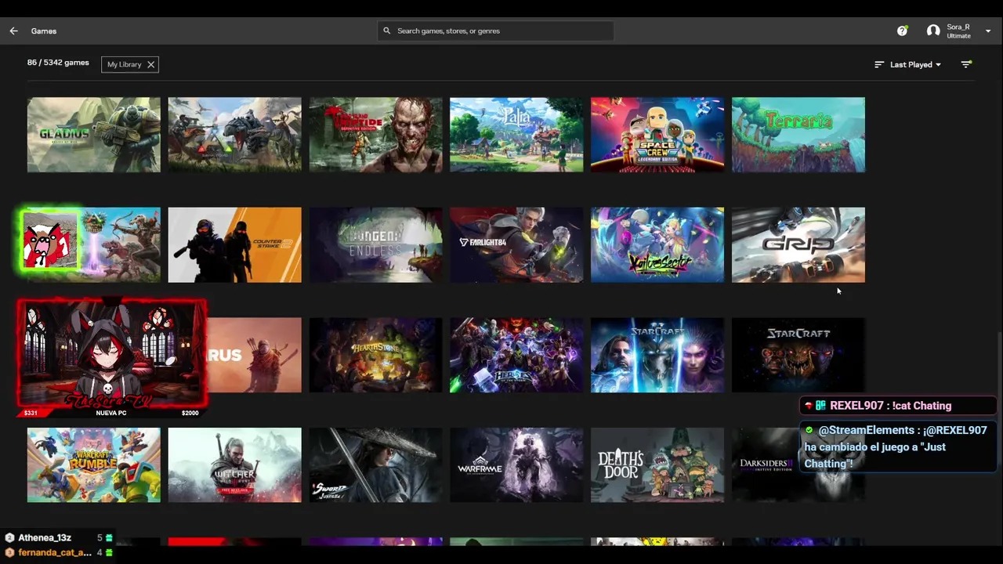
Task: Select the Warcraft Rumble game tile
Action: click(x=93, y=465)
